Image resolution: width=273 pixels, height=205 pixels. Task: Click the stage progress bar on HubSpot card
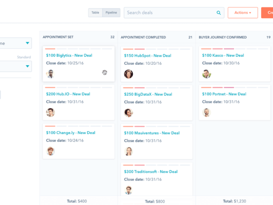point(156,49)
